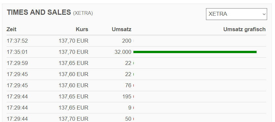The width and height of the screenshot is (275, 122).
Task: Click the Umsatz value 195
Action: (x=126, y=96)
